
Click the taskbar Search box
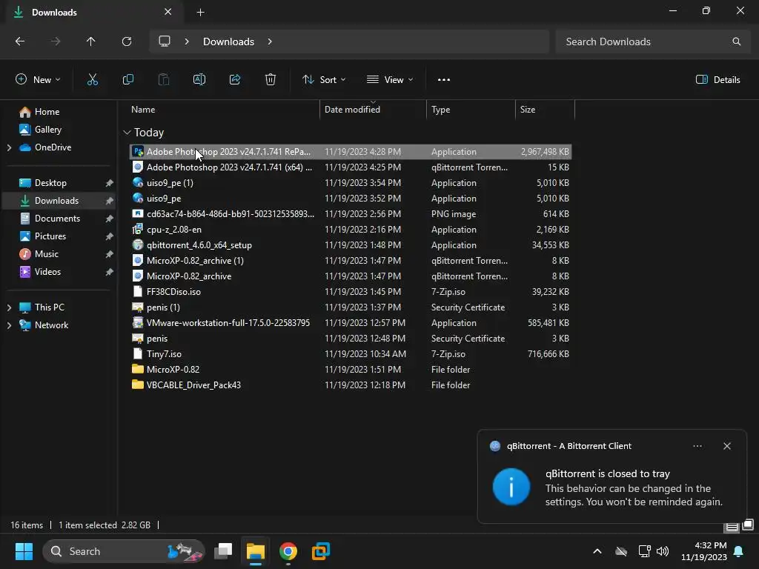(x=124, y=551)
